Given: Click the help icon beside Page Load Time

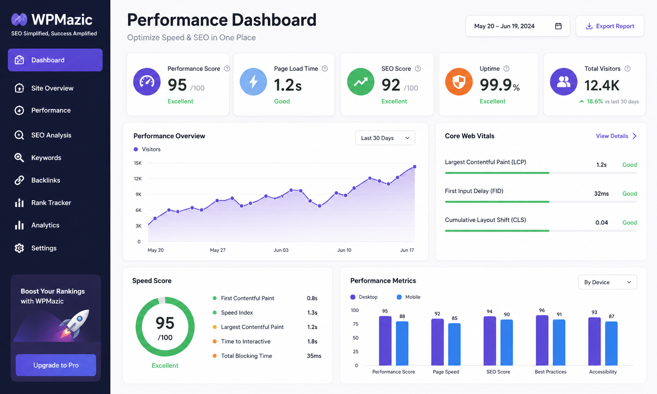Looking at the screenshot, I should click(x=325, y=69).
